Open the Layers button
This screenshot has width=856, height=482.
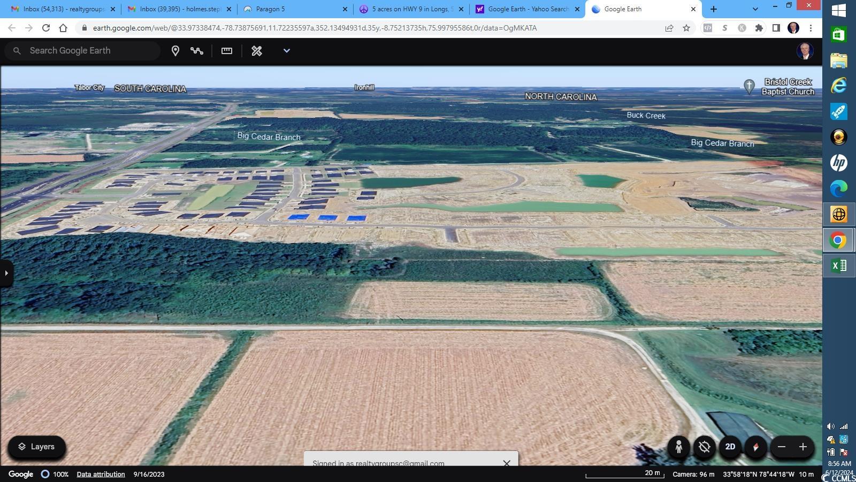point(36,447)
